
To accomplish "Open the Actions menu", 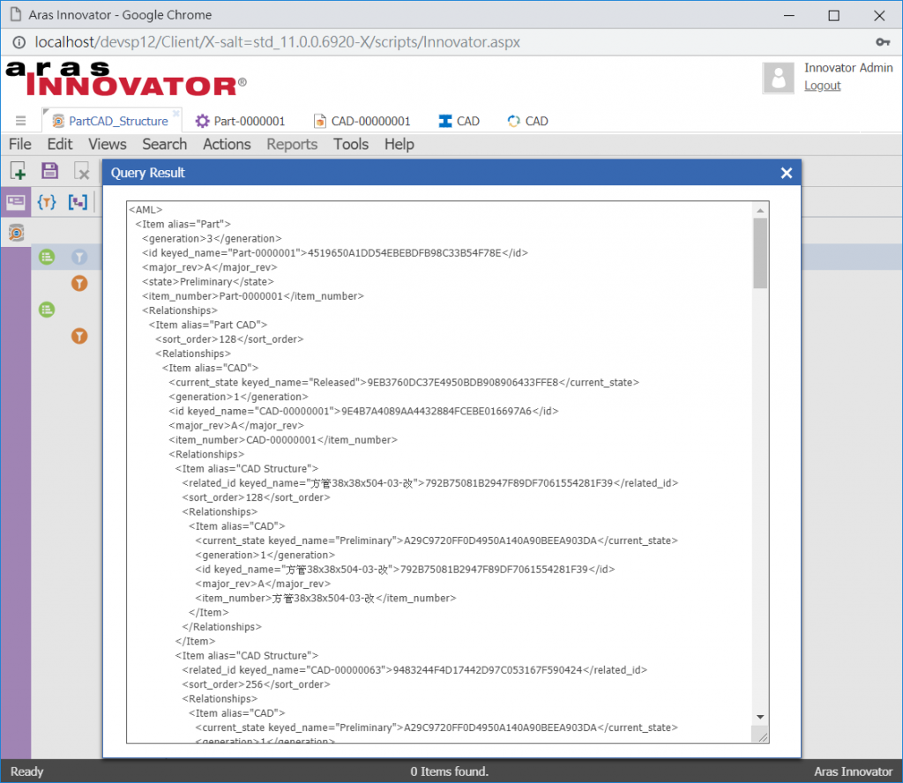I will [227, 144].
